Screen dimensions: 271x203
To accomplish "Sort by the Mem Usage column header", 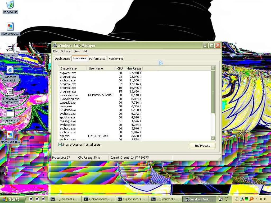I will tap(133, 68).
